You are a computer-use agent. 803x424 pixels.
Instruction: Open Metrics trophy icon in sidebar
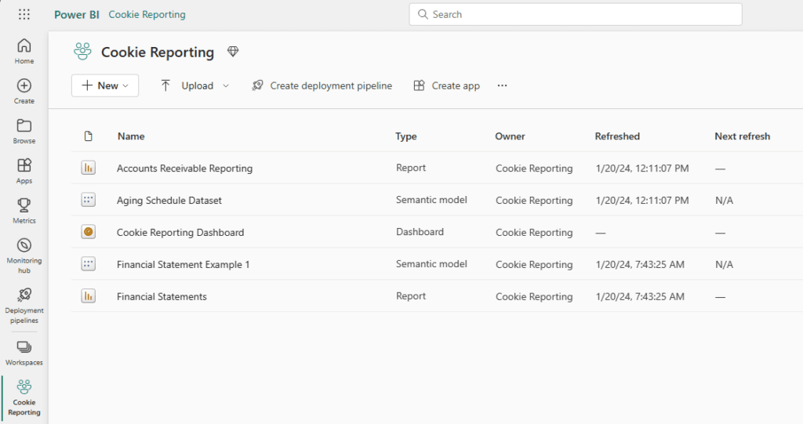coord(24,210)
